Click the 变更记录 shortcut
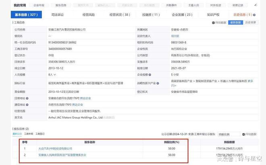The width and height of the screenshot is (266, 165). [238, 5]
